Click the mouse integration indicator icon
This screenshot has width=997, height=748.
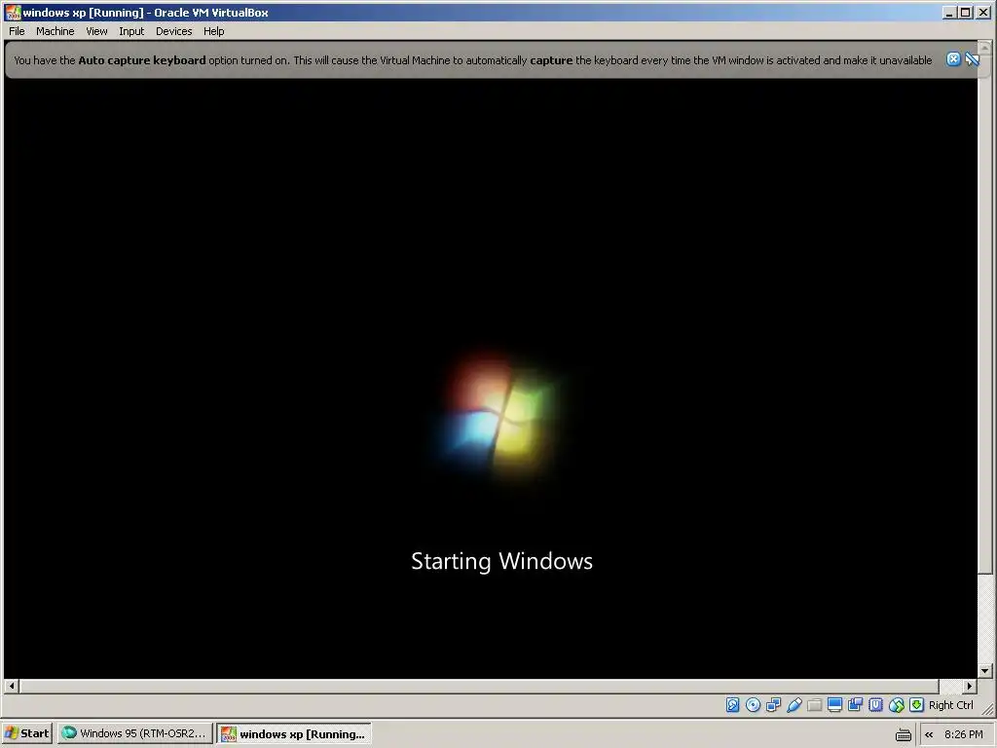click(x=896, y=705)
